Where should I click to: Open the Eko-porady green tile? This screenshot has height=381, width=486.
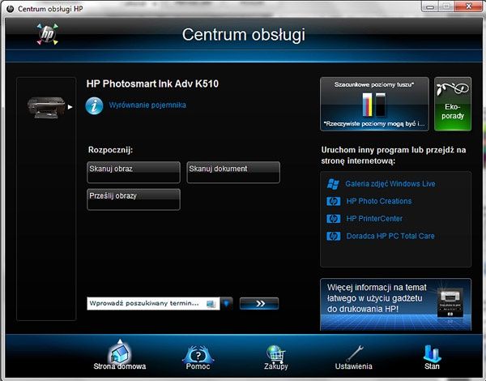tap(453, 104)
